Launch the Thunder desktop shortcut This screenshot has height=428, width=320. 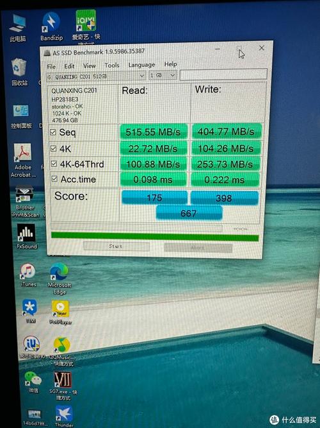pyautogui.click(x=64, y=416)
